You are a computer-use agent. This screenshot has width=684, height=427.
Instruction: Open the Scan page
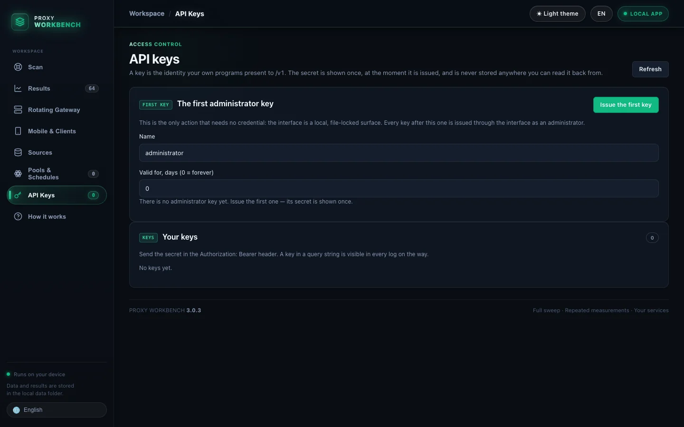[x=57, y=67]
